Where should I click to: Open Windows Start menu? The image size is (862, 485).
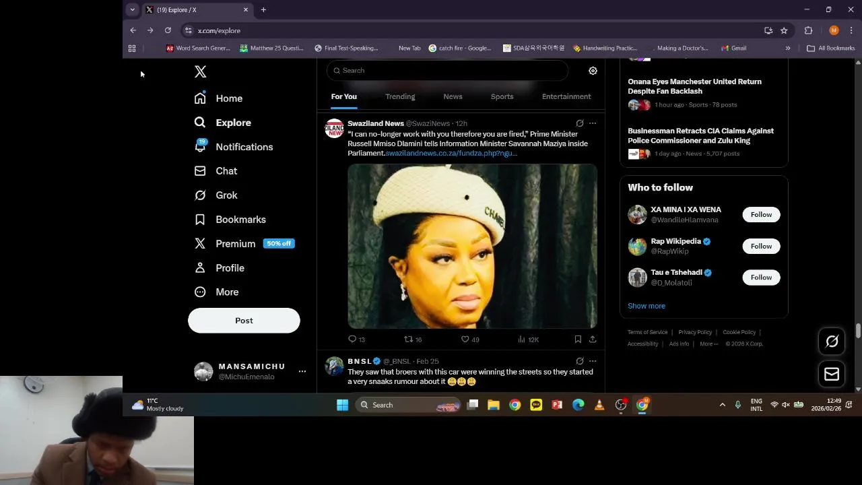(x=342, y=405)
